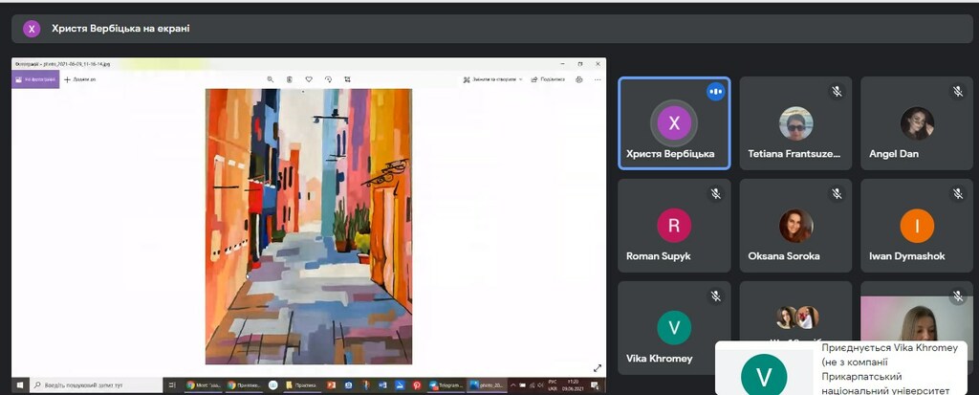Click the taskbar clock and date
This screenshot has height=395, width=979.
coord(573,385)
